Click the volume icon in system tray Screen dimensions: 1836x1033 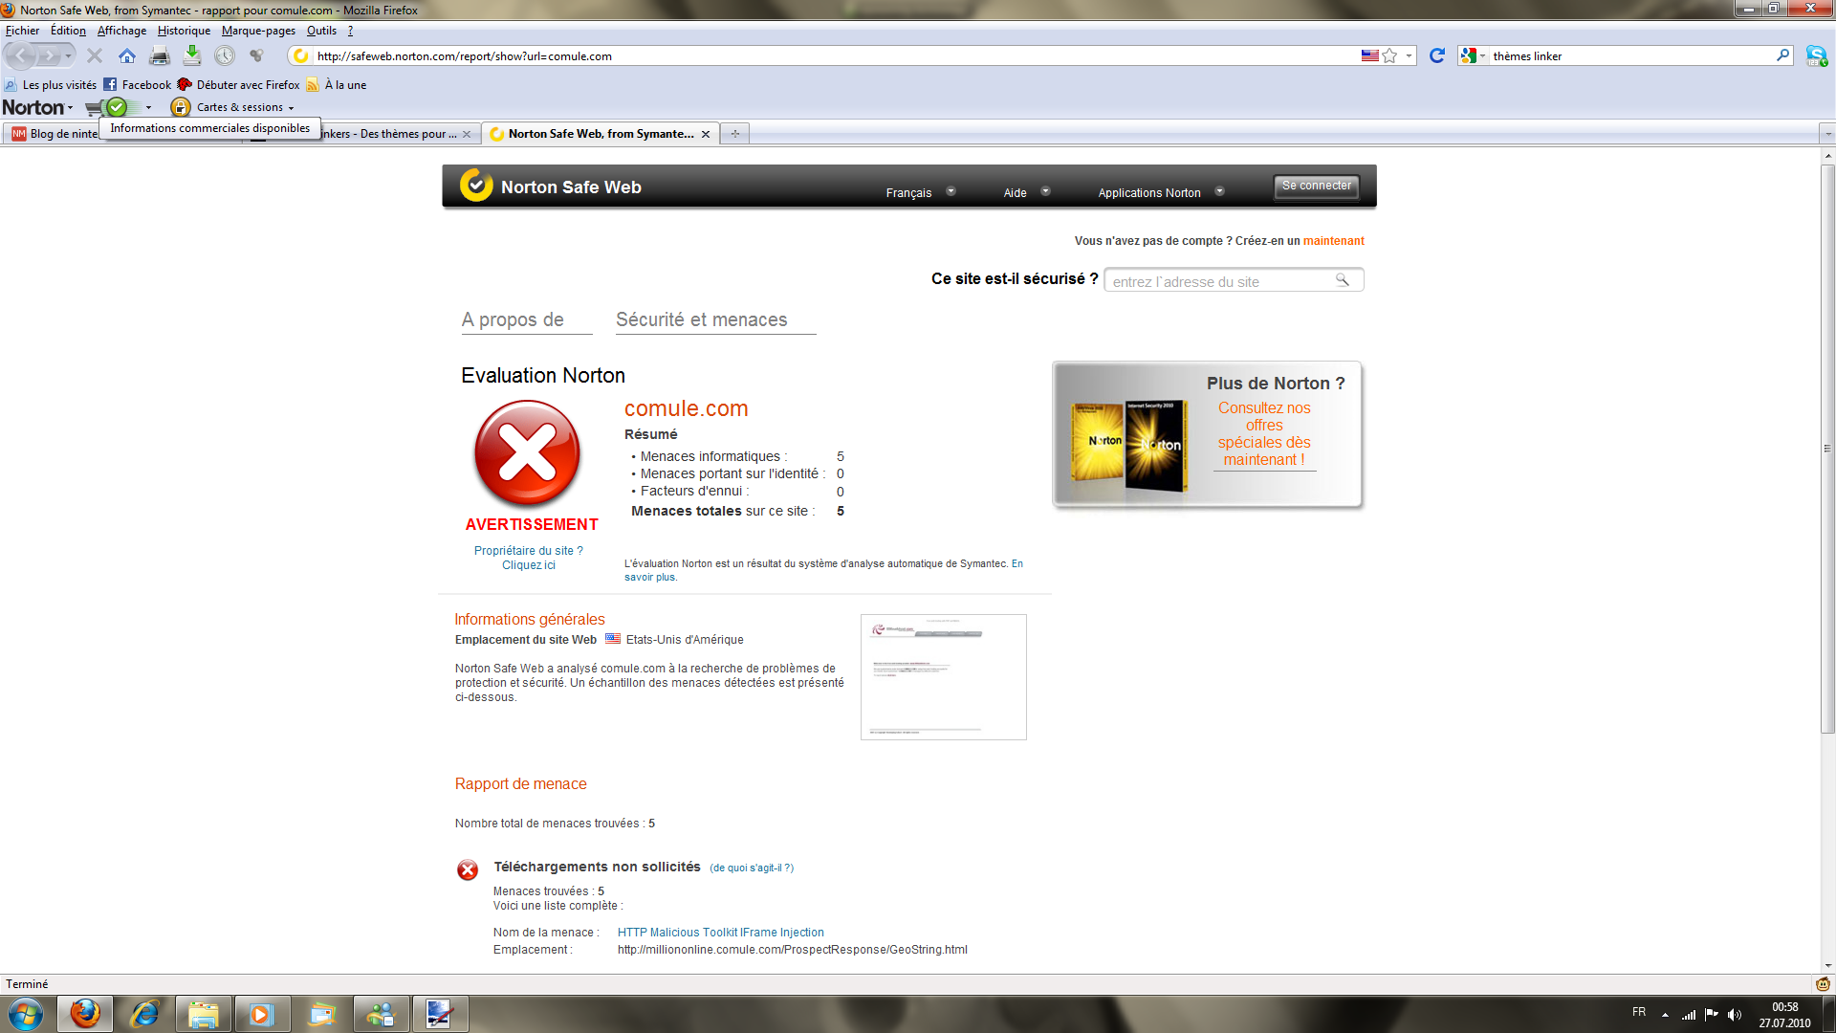[x=1735, y=1015]
